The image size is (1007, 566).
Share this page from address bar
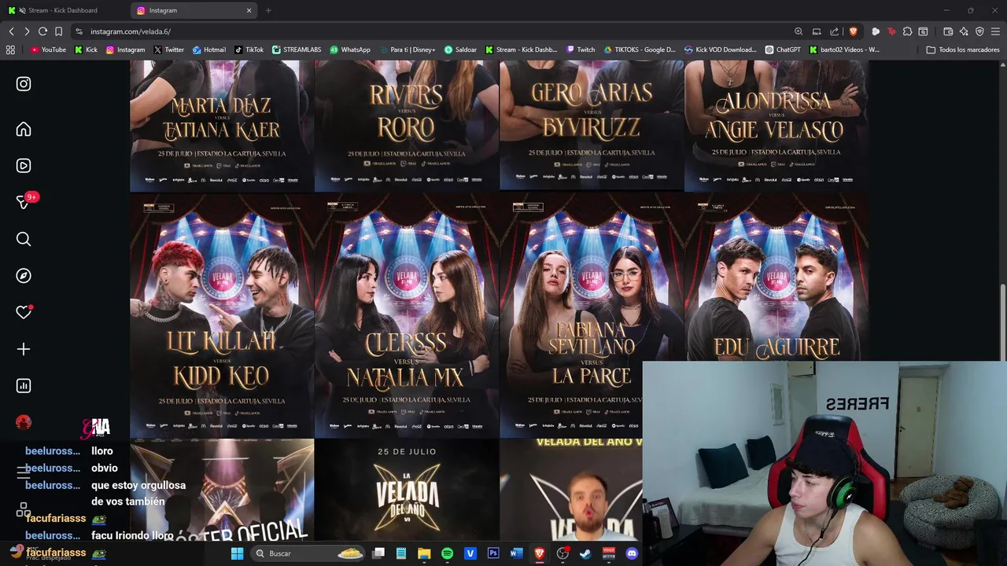pos(835,31)
